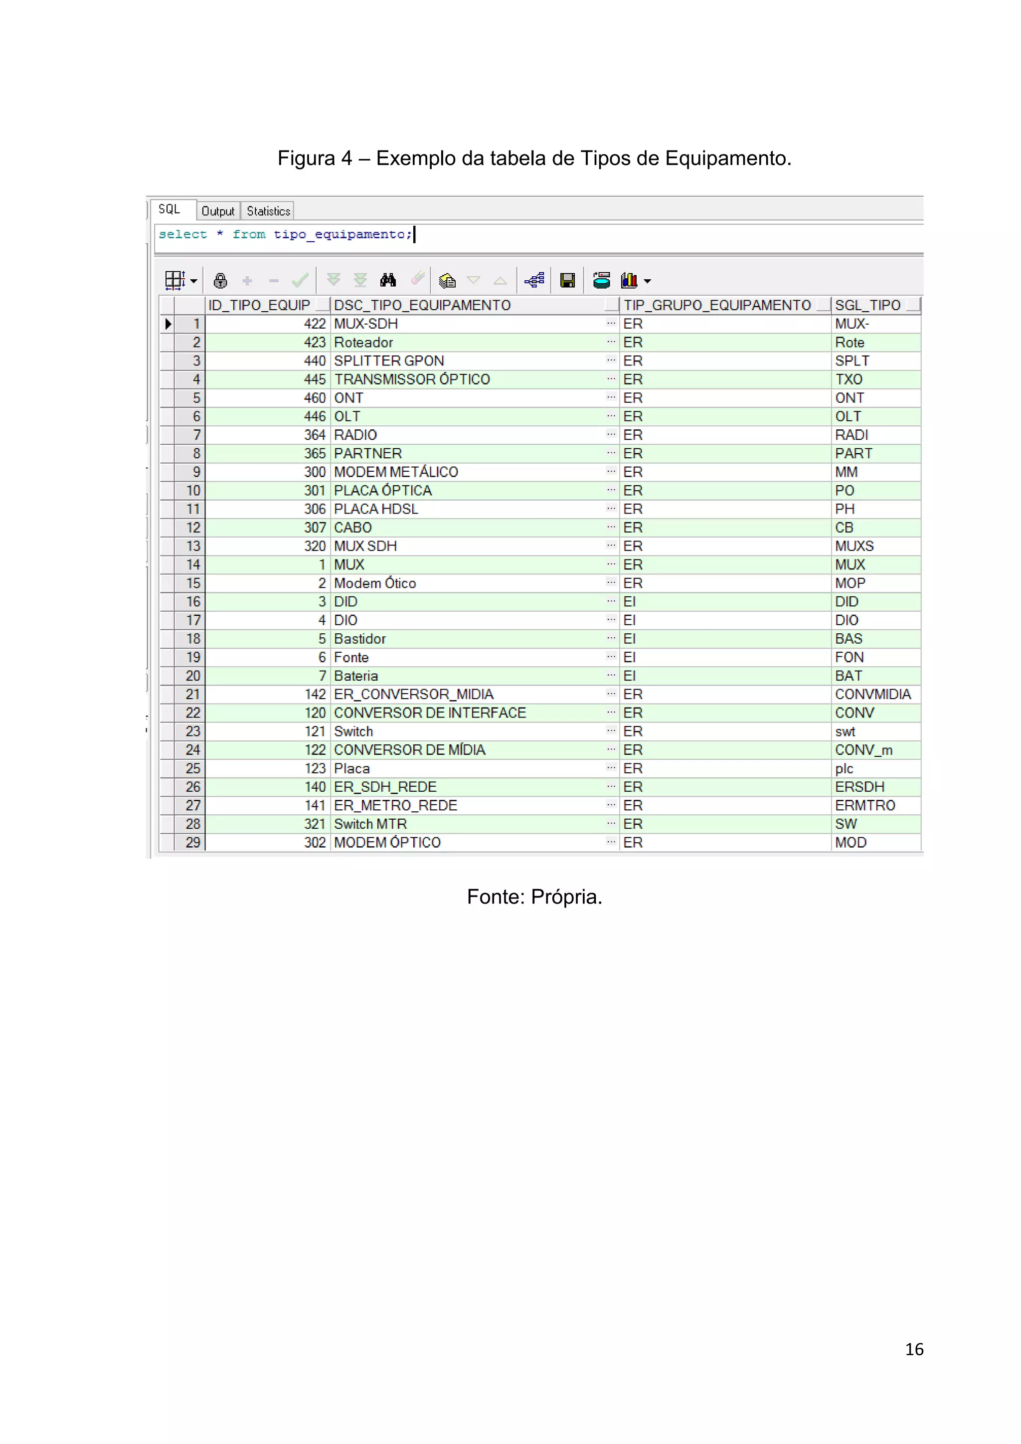Click the lock edit-data icon
Screen dimensions: 1021x1444
(220, 280)
